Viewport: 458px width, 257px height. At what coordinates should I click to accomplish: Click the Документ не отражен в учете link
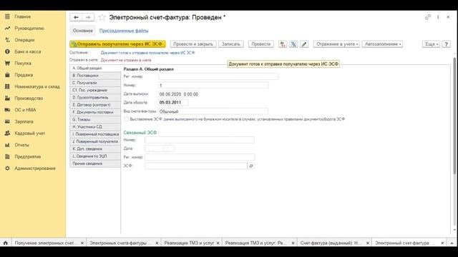point(126,60)
